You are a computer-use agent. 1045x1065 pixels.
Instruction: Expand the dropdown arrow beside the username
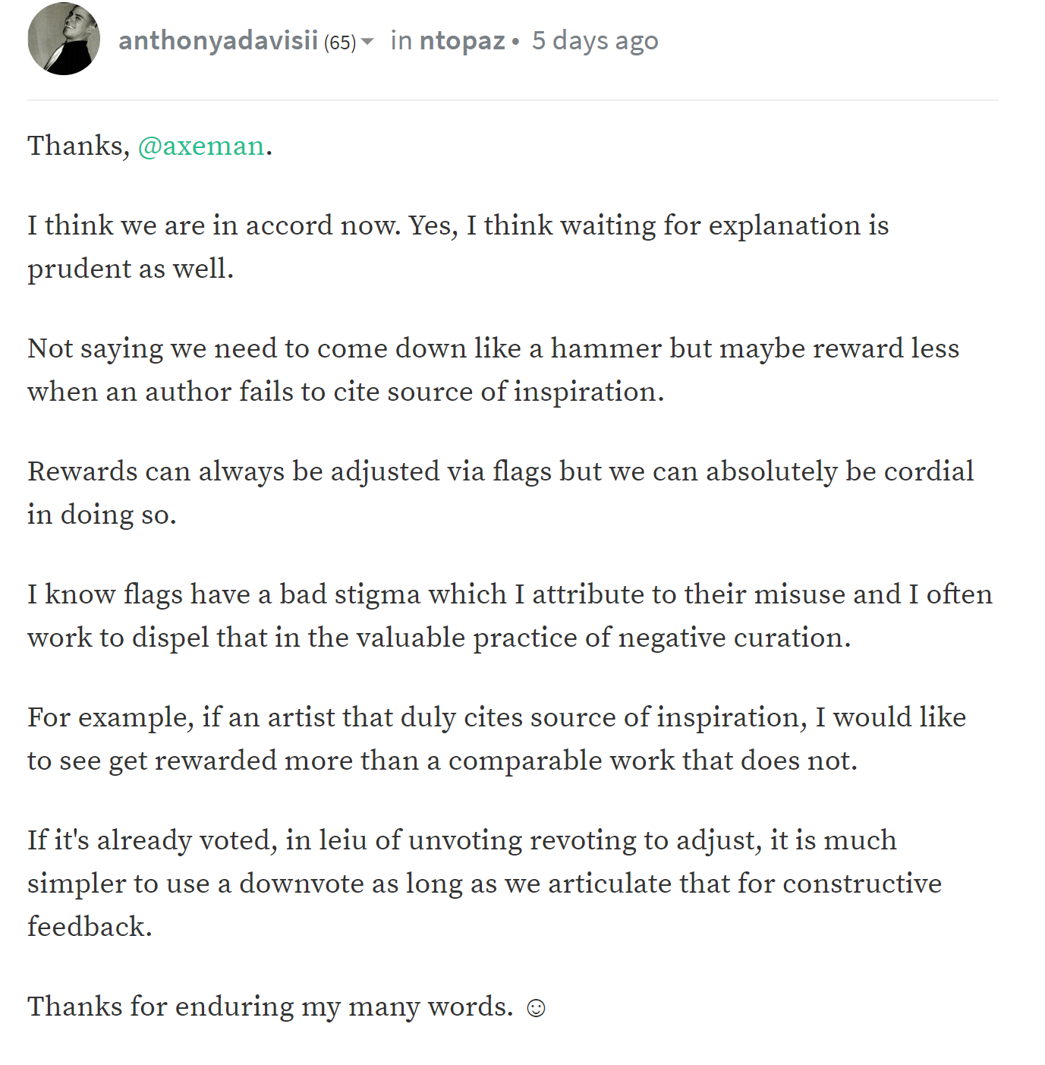coord(367,41)
